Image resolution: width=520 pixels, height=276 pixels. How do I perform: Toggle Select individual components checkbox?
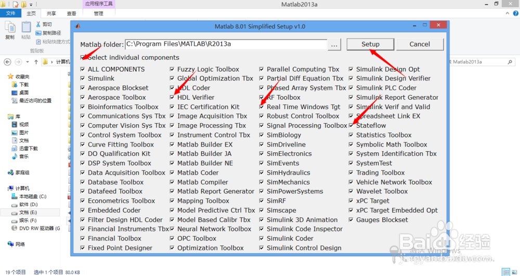83,57
